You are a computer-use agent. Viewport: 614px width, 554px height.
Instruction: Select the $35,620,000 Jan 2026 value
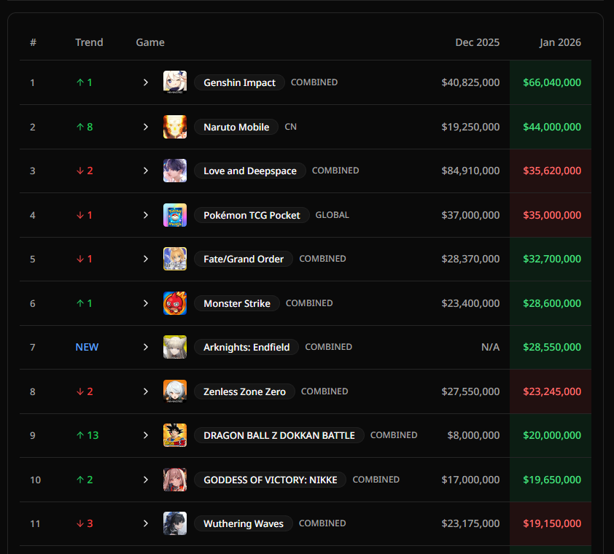tap(552, 171)
